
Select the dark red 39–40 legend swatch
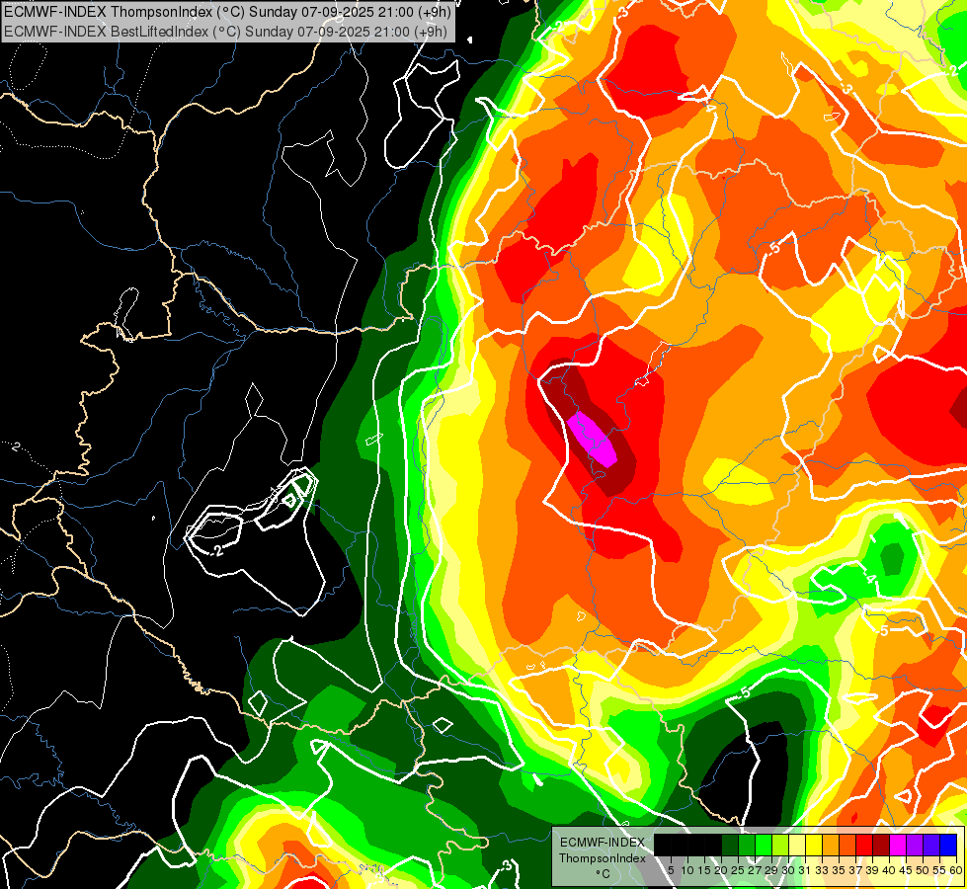(x=881, y=845)
